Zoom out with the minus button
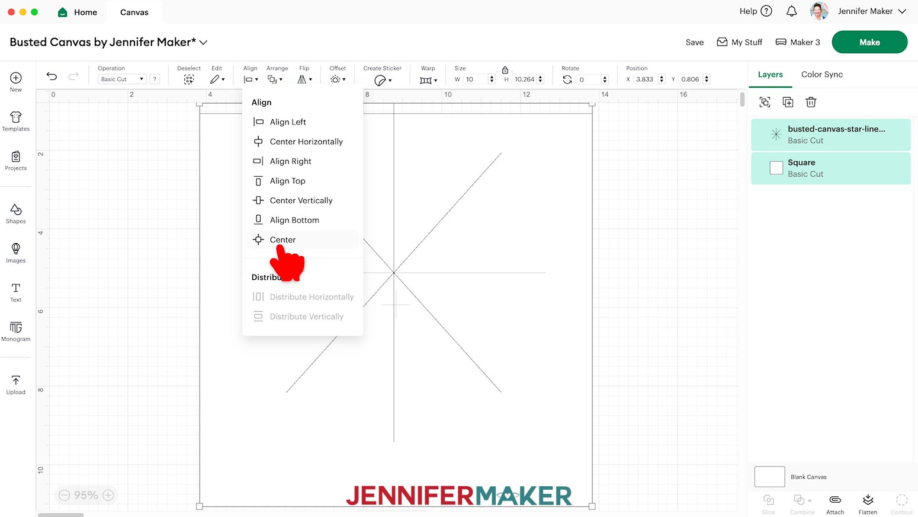The height and width of the screenshot is (517, 918). [x=65, y=495]
